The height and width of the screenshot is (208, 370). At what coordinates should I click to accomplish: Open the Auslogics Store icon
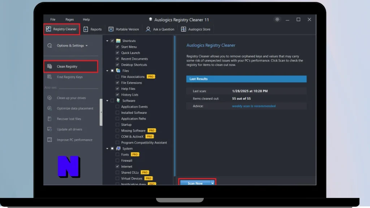pos(183,29)
